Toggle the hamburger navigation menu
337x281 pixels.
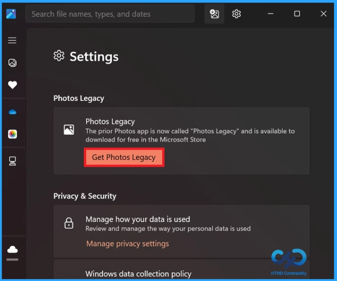point(12,40)
